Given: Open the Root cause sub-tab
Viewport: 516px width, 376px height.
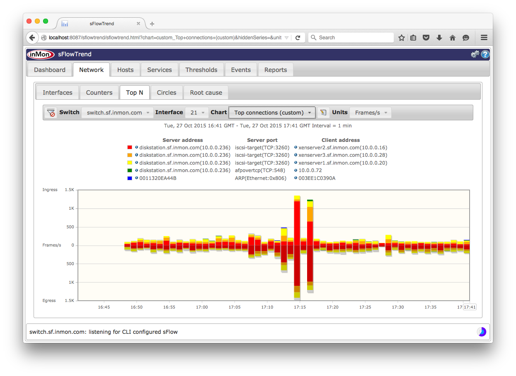Looking at the screenshot, I should (206, 93).
